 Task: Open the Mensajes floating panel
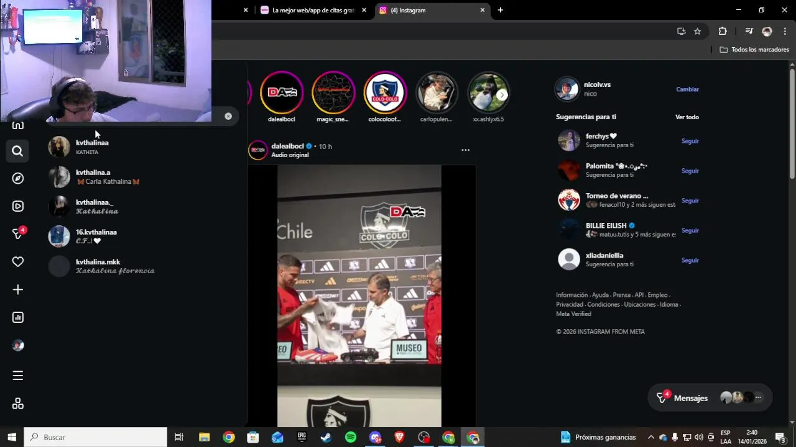[x=710, y=398]
